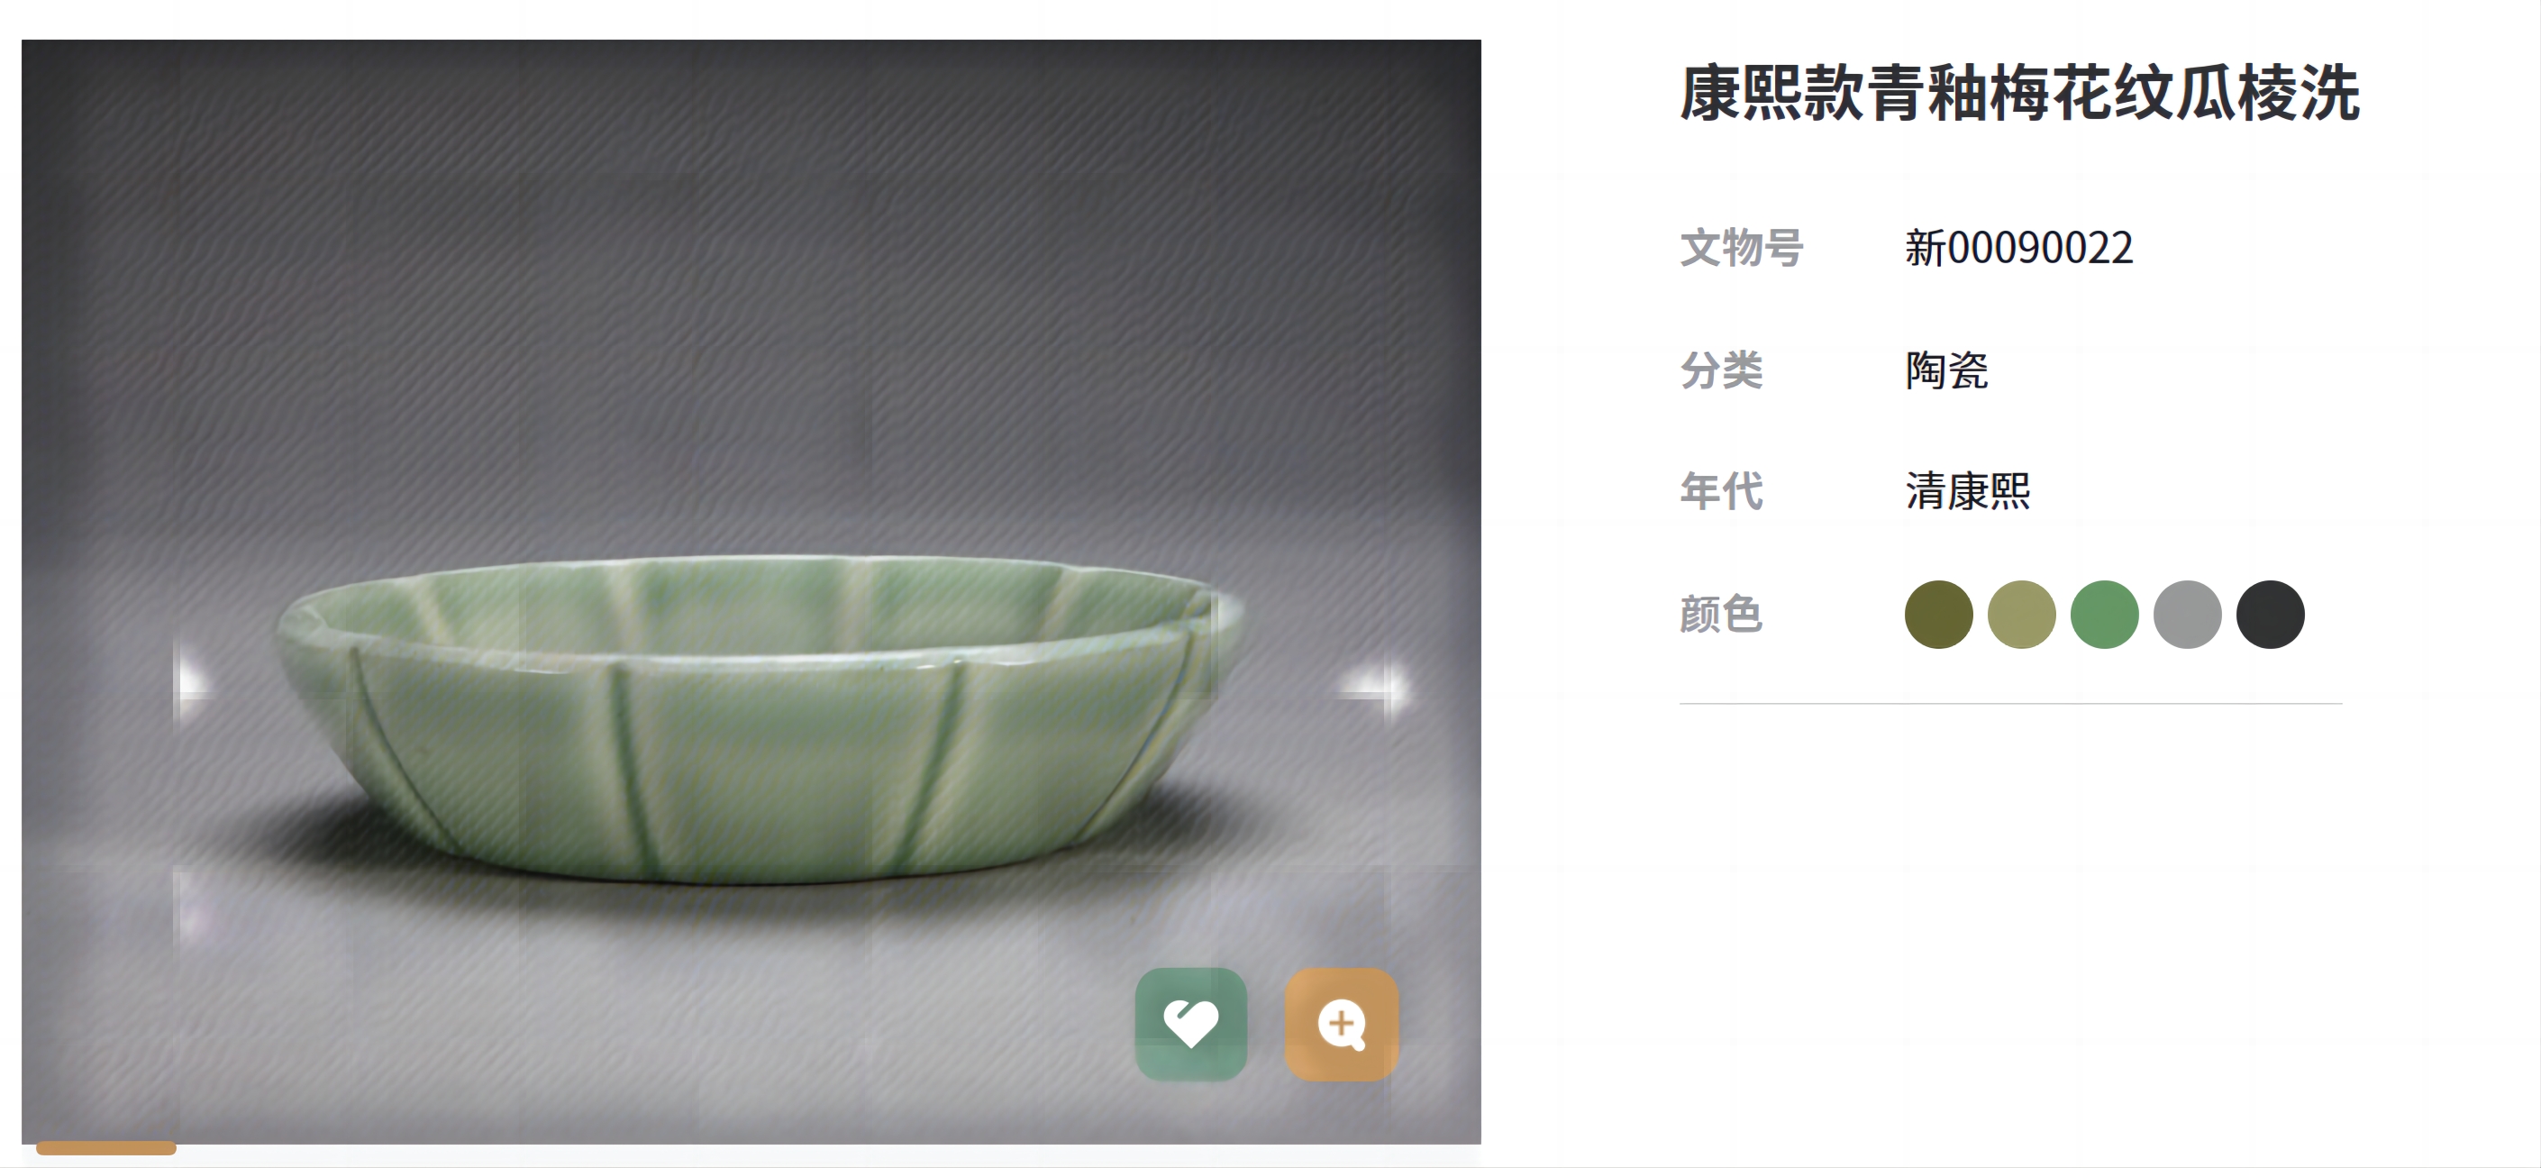Click the green heart favorite icon
This screenshot has height=1168, width=2541.
click(1190, 1024)
